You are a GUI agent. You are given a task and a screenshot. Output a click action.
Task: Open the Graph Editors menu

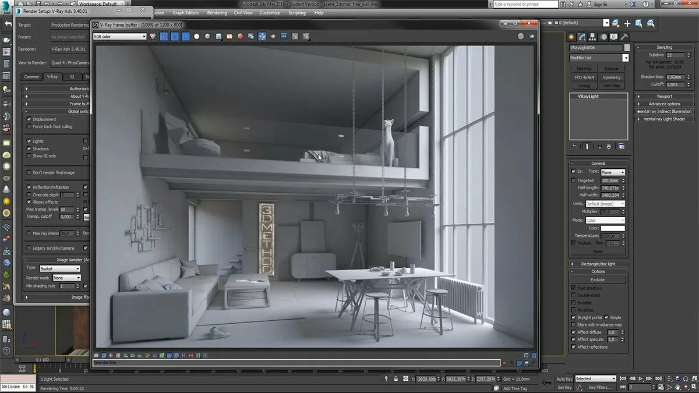point(186,13)
